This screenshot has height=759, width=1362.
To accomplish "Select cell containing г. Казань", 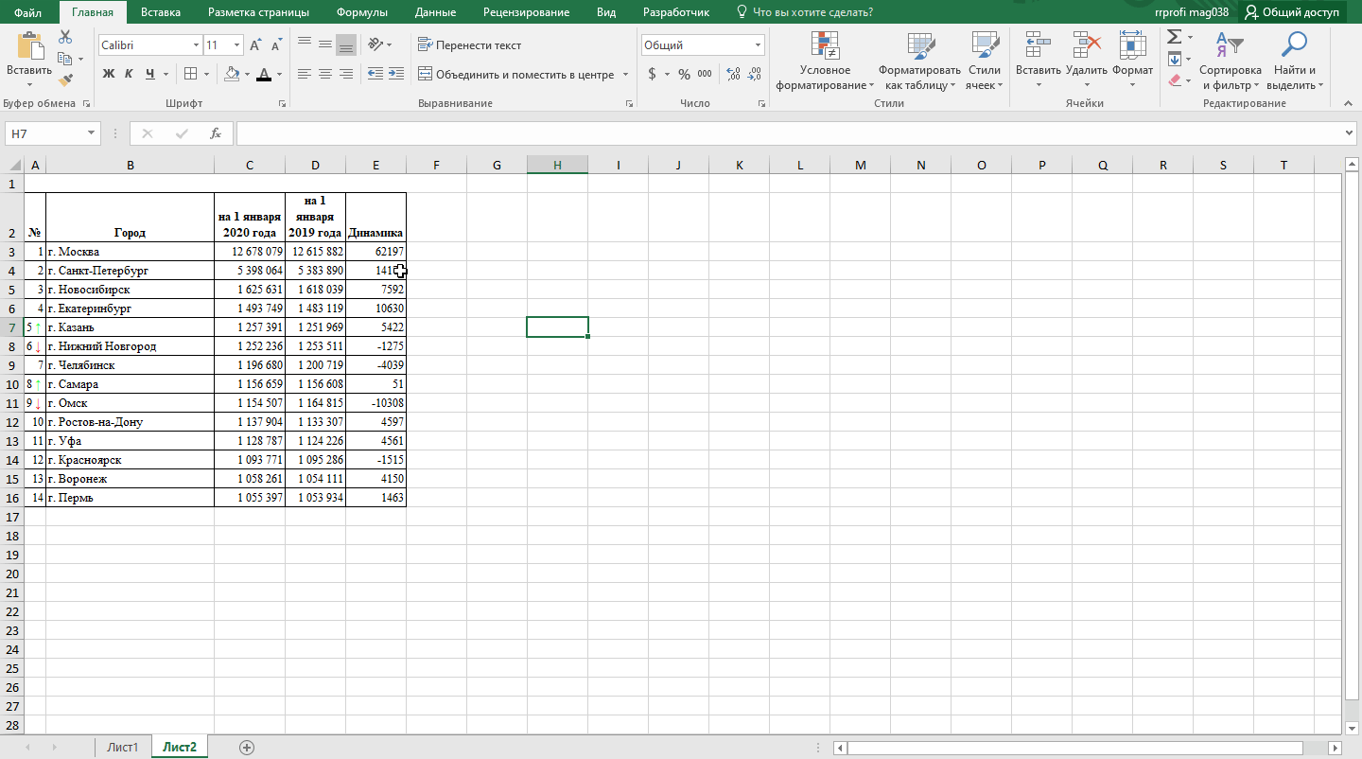I will click(x=131, y=327).
